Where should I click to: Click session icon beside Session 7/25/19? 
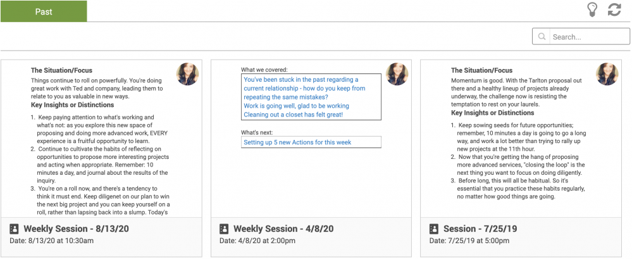point(434,229)
